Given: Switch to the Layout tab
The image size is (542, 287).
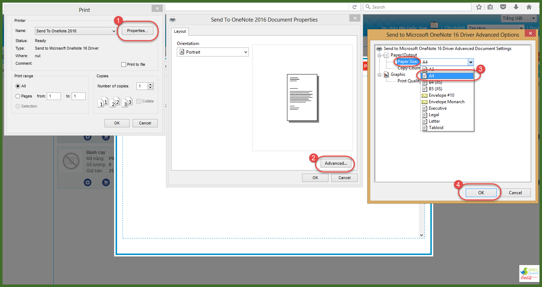Looking at the screenshot, I should pyautogui.click(x=180, y=31).
